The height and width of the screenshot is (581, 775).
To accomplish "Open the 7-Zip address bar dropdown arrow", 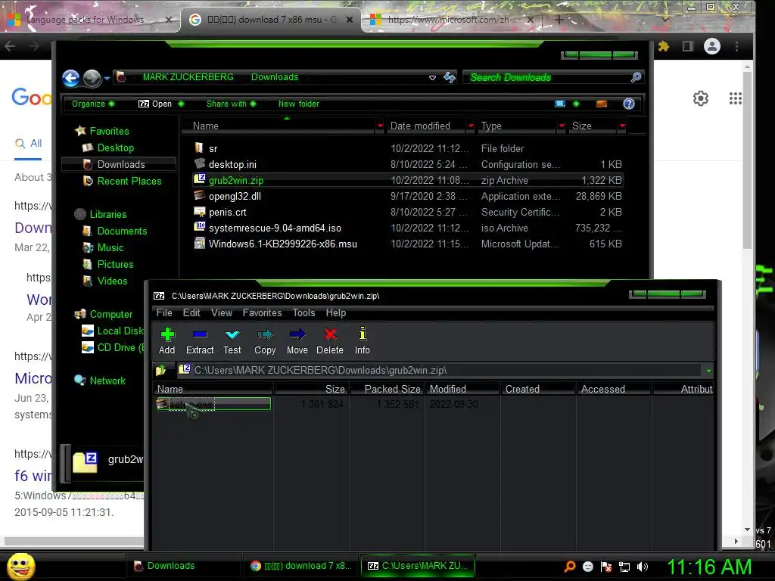I will tap(708, 371).
